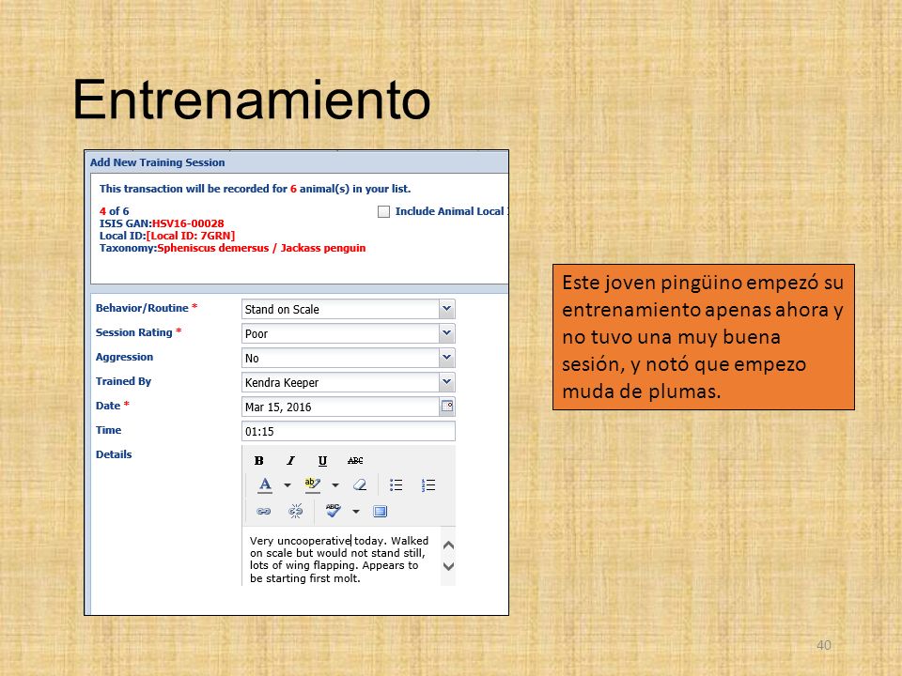
Task: Click the slide number 40
Action: click(824, 645)
